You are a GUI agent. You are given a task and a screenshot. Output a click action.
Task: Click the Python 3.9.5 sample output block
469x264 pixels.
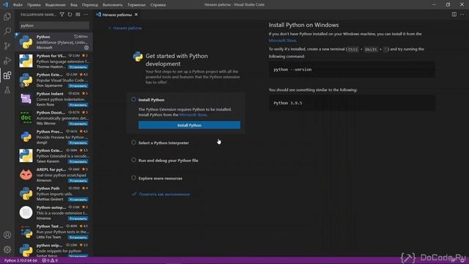point(352,103)
